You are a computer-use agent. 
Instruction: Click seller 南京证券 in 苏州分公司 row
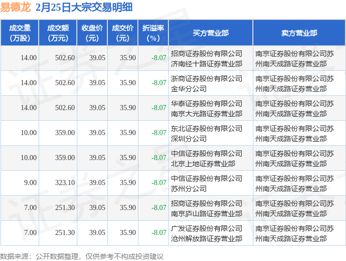click(x=295, y=184)
